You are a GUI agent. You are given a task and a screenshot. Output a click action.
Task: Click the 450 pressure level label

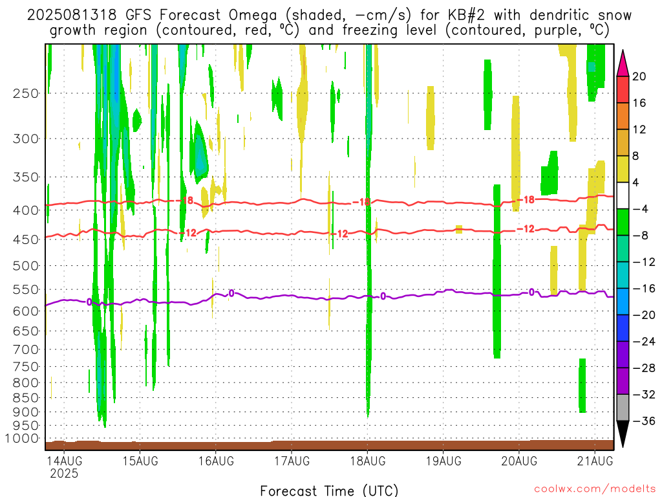click(26, 239)
